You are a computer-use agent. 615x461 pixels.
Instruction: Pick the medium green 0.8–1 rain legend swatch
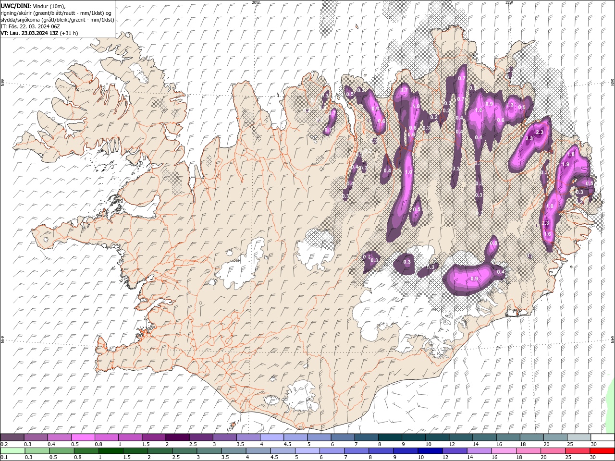point(86,451)
